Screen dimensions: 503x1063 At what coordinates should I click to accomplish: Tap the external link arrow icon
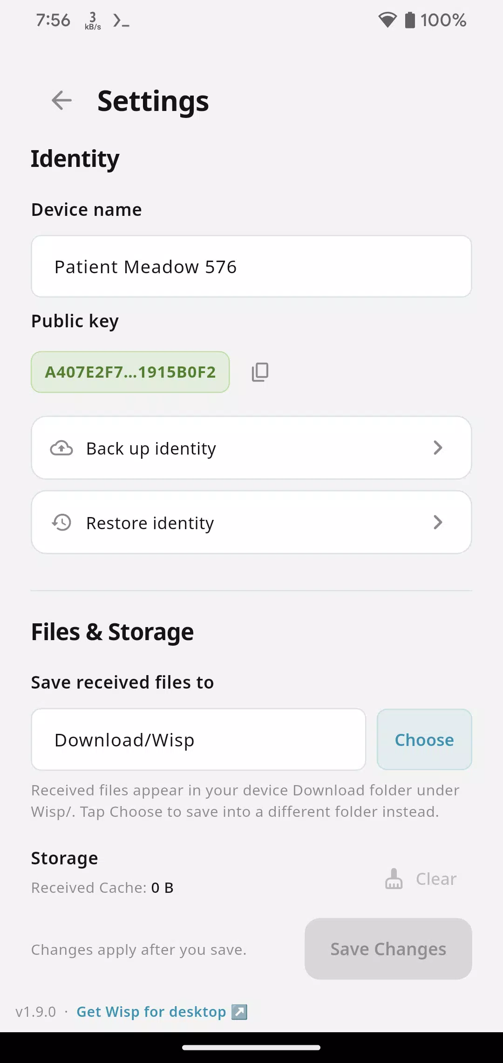point(239,1012)
